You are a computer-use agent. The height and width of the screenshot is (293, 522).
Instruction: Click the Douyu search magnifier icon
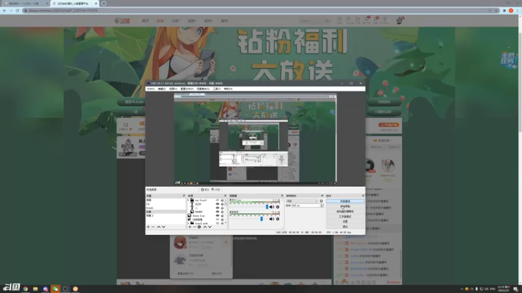click(327, 21)
